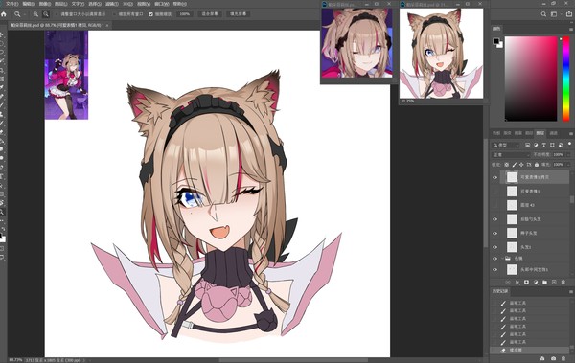Click the lock image pixels brush icon
The image size is (575, 363).
(514, 165)
